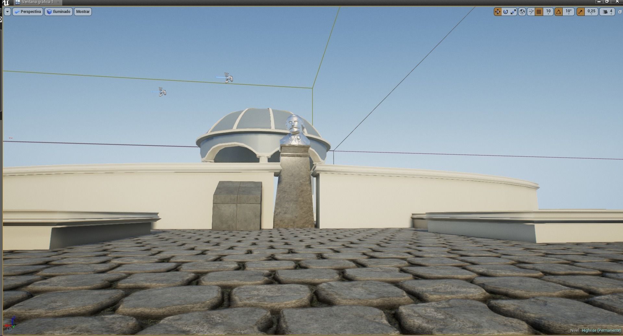The width and height of the screenshot is (623, 336).
Task: Select the lower-left sound actor icon in sky
Action: click(x=162, y=92)
